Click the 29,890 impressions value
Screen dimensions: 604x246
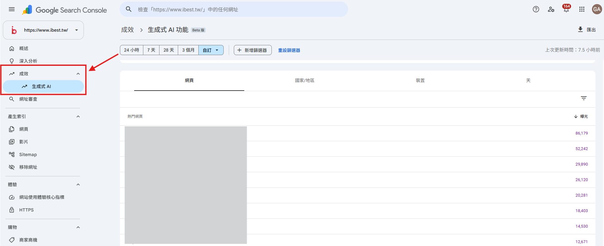[582, 164]
